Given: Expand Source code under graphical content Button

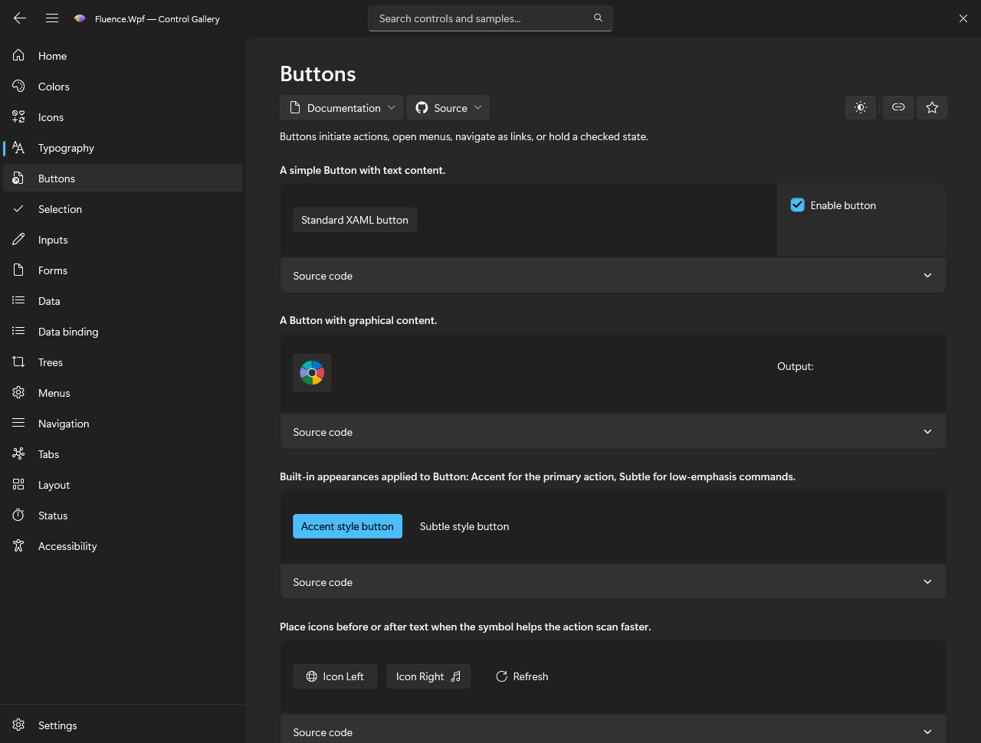Looking at the screenshot, I should tap(613, 431).
